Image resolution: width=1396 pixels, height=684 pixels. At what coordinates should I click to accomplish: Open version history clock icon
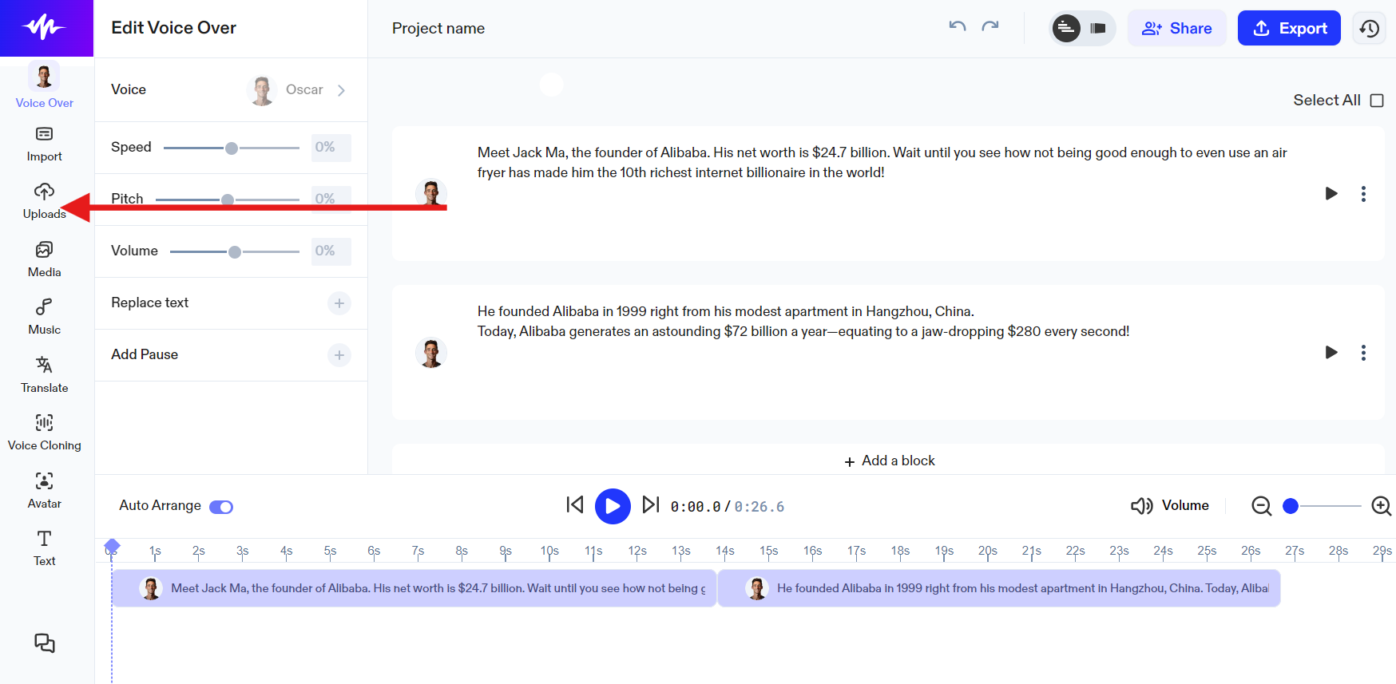coord(1369,29)
